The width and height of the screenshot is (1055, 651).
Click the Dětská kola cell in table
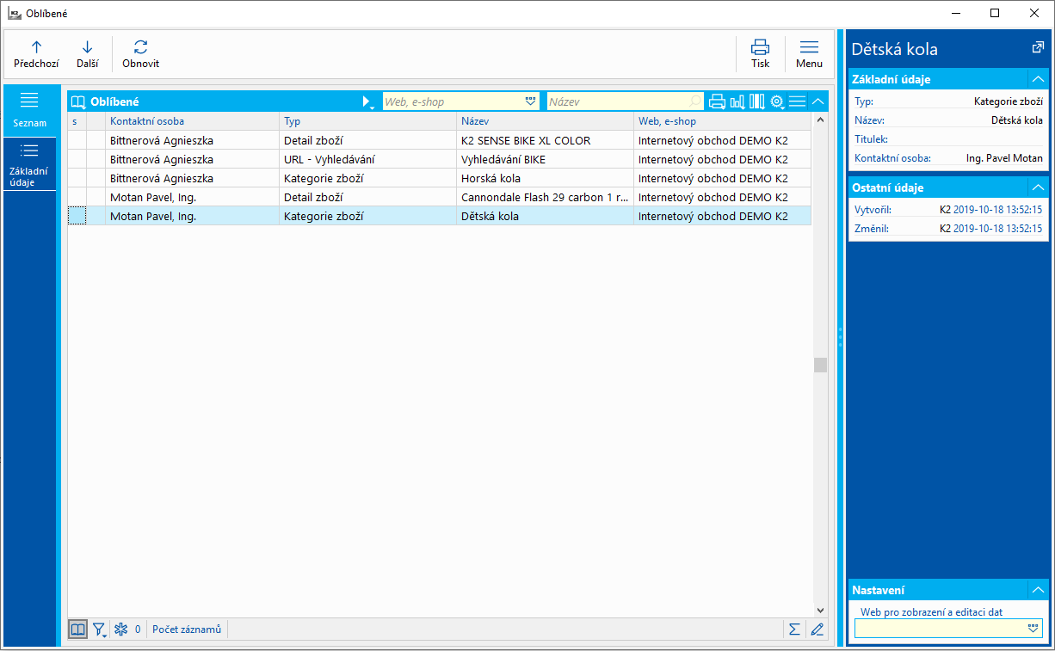(544, 216)
